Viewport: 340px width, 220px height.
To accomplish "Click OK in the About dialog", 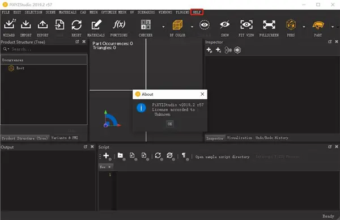I will point(170,124).
